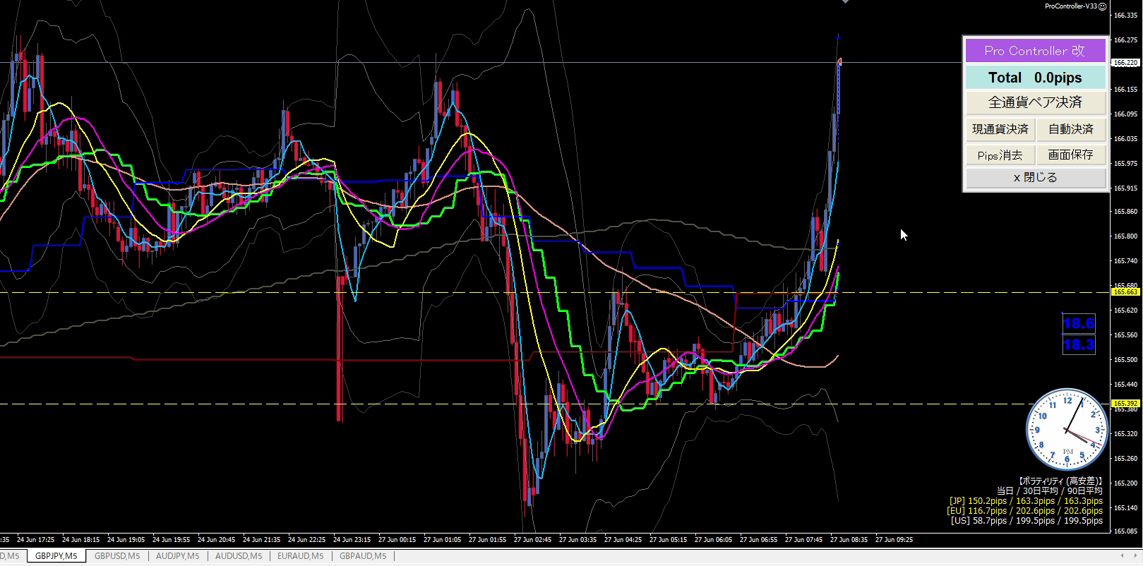Screen dimensions: 1143x566
Task: Click the blue 18.3 value box
Action: tap(1079, 344)
